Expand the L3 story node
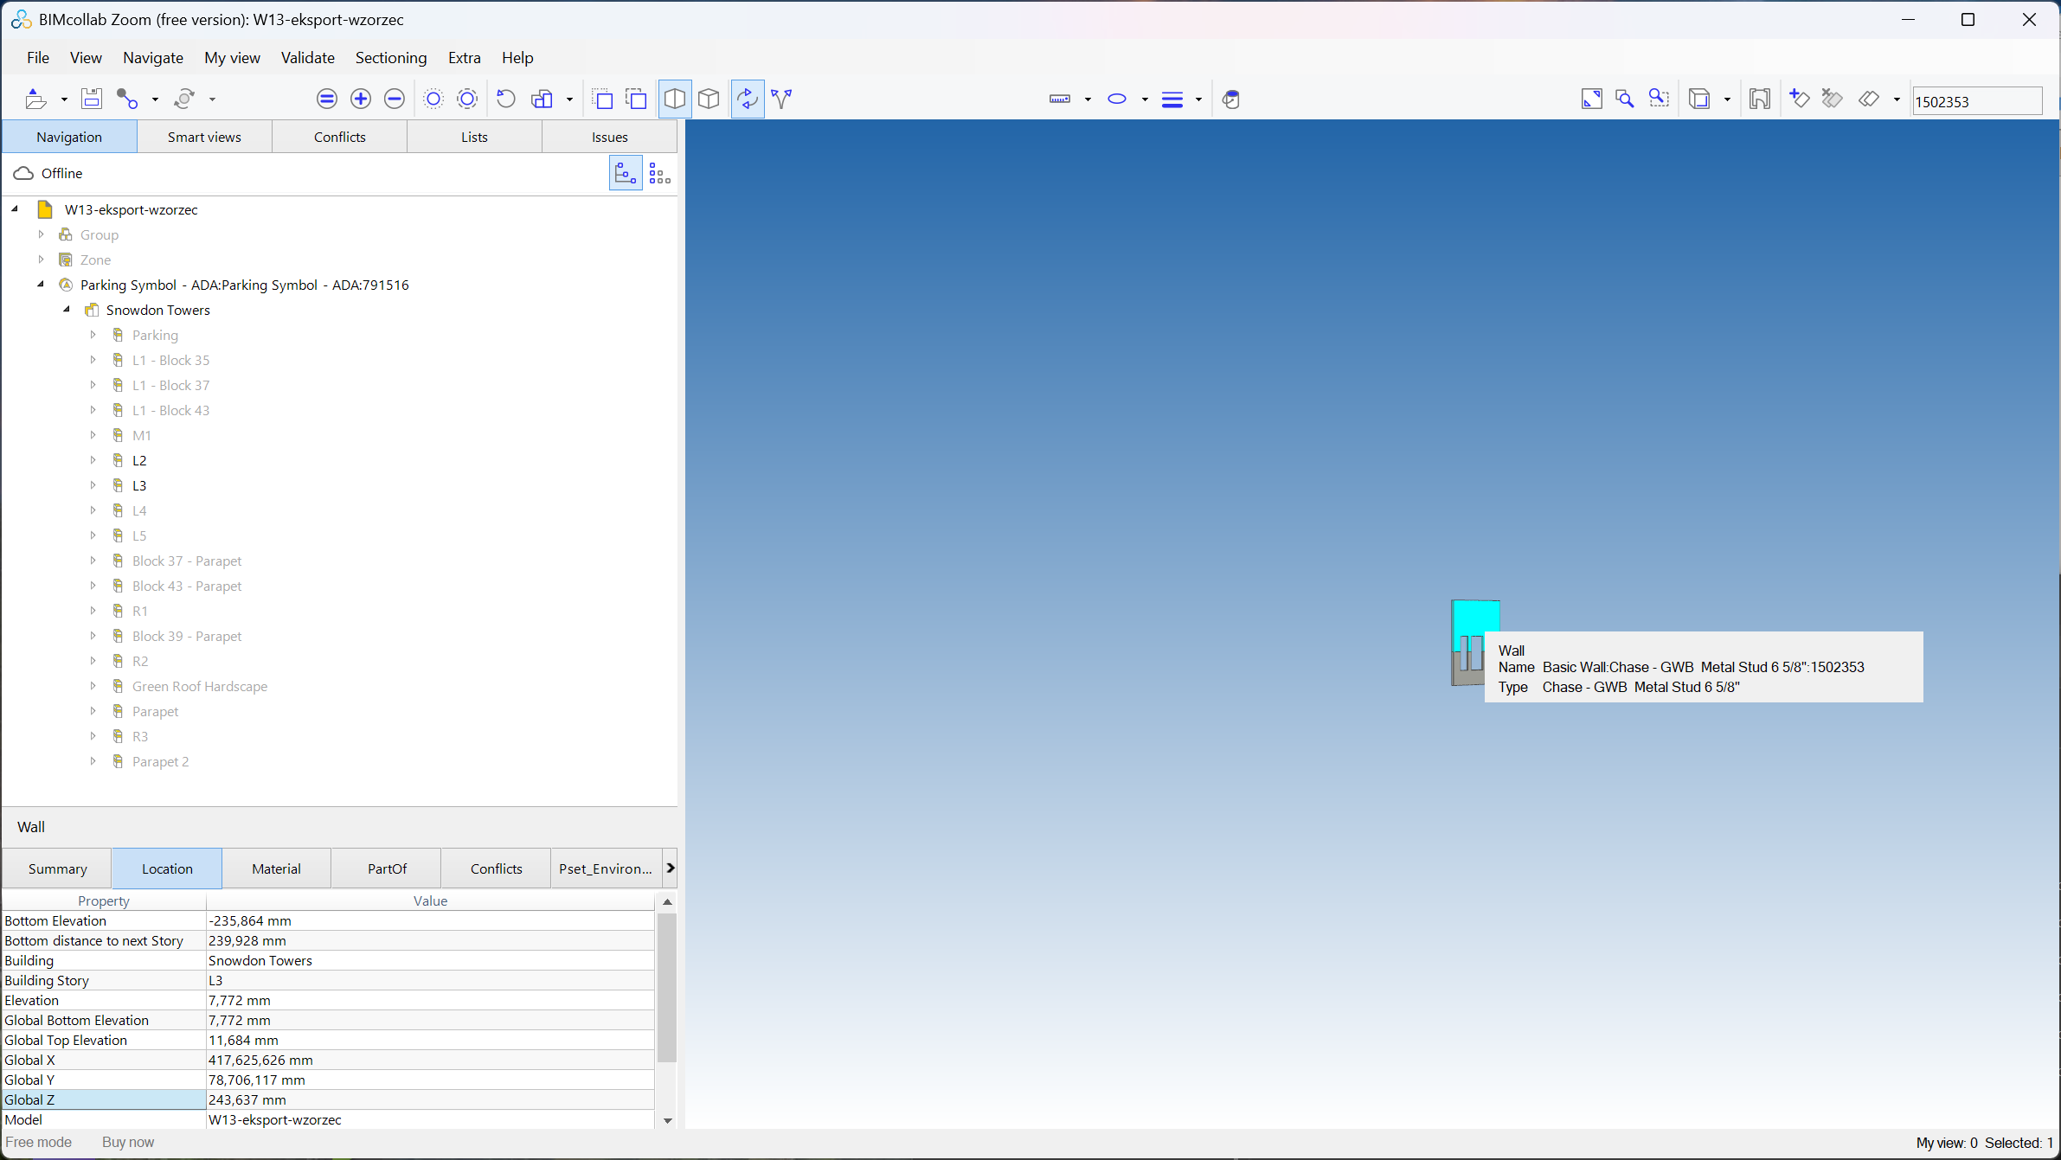 coord(93,485)
